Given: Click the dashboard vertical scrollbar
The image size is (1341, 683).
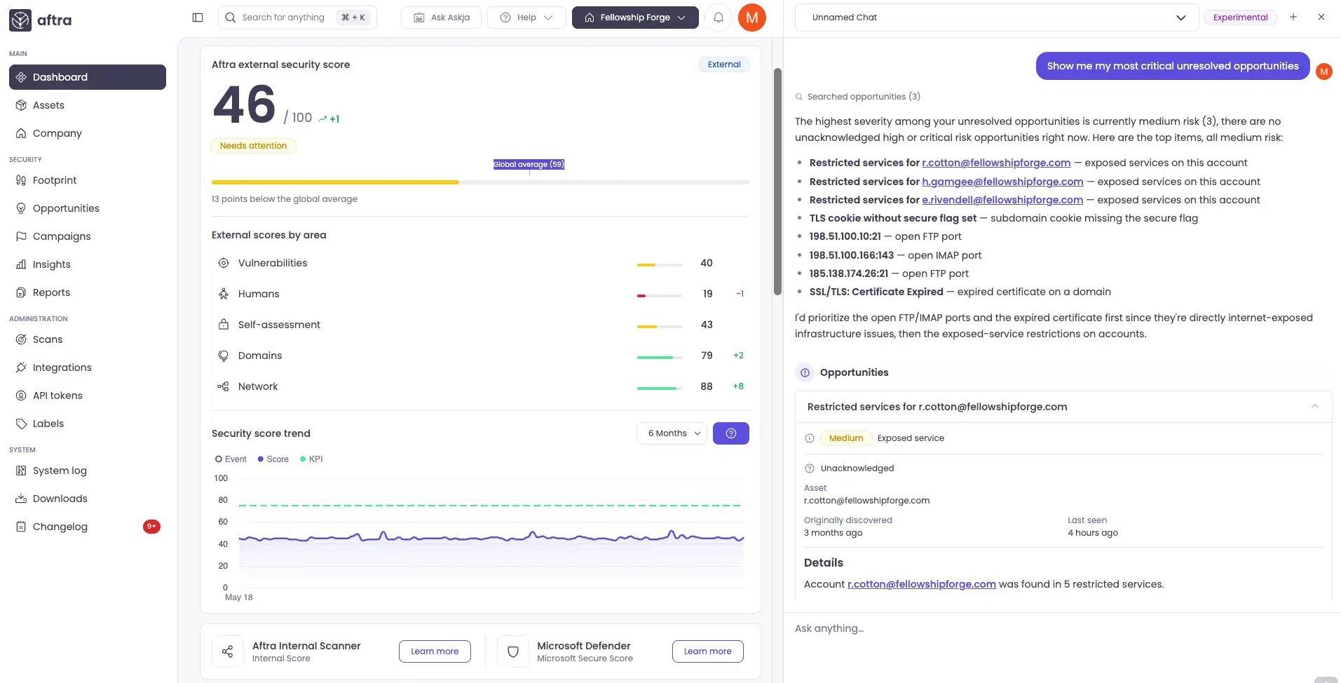Looking at the screenshot, I should tap(777, 182).
